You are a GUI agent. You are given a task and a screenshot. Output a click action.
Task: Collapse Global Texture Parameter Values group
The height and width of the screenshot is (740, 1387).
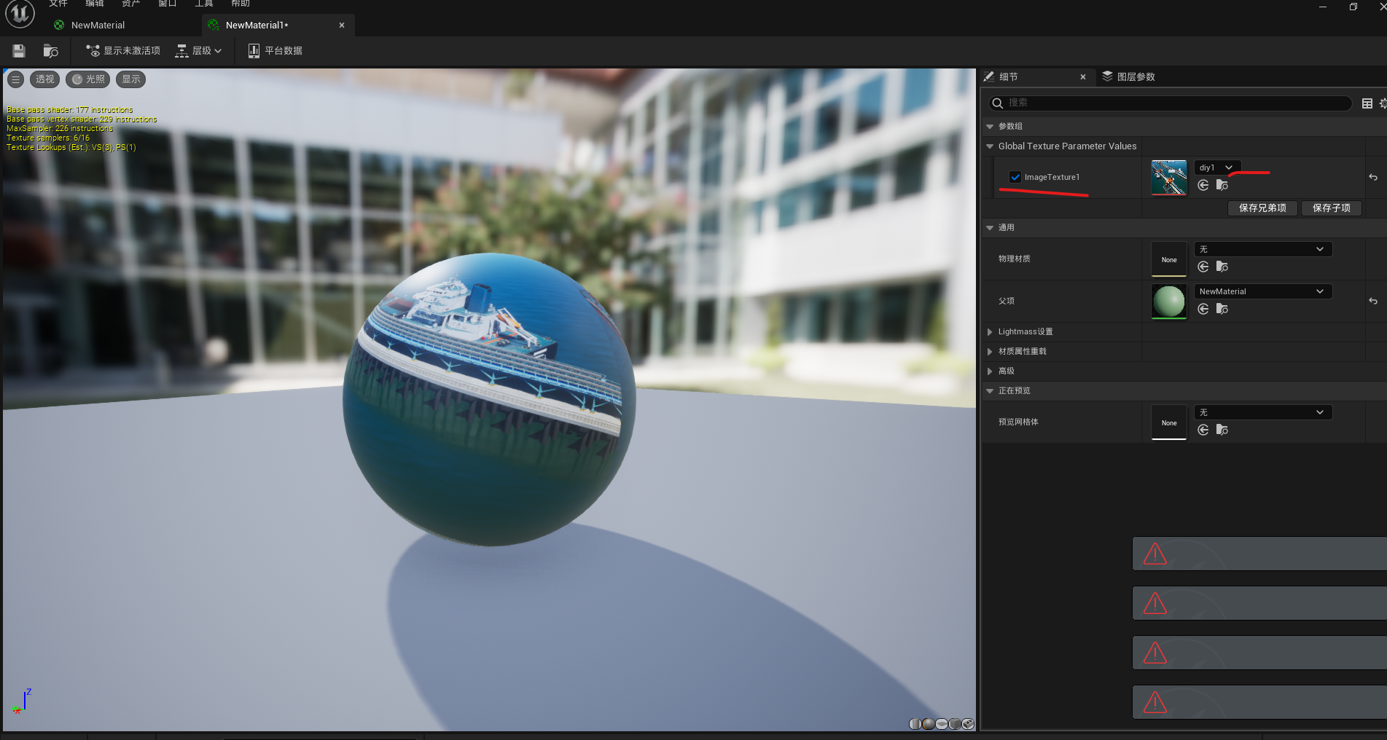990,146
